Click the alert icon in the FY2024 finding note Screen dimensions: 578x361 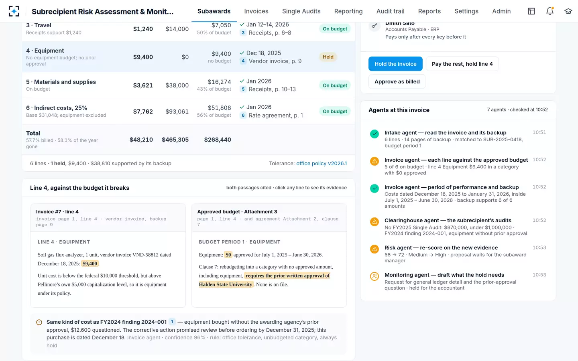(x=39, y=322)
